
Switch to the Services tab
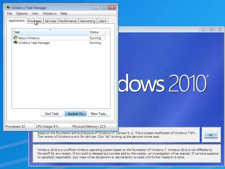pyautogui.click(x=50, y=21)
